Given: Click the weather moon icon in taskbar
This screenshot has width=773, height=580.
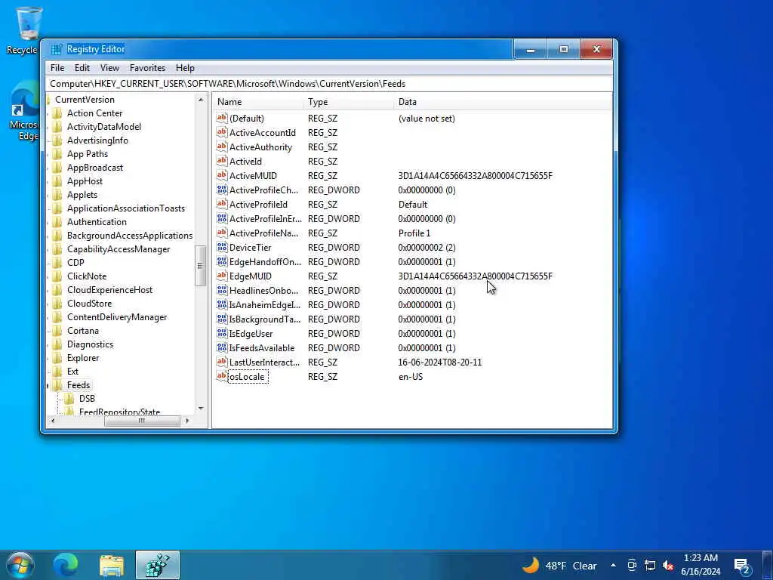Looking at the screenshot, I should (x=531, y=565).
